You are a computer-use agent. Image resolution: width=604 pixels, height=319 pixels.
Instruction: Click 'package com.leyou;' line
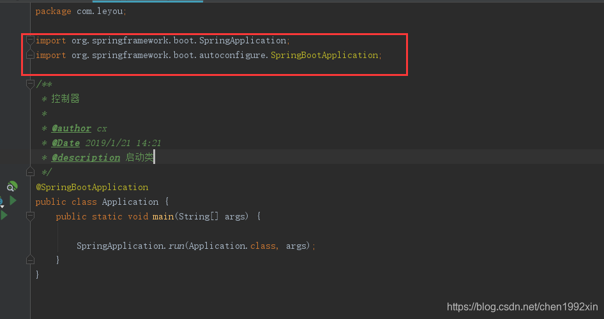[81, 11]
